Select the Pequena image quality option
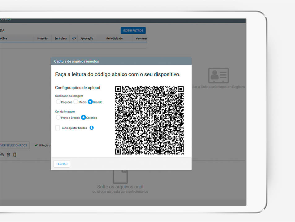Viewport: 295px width, 222px height. (58, 102)
